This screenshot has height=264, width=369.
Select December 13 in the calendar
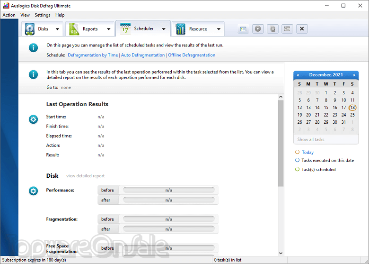coord(308,108)
